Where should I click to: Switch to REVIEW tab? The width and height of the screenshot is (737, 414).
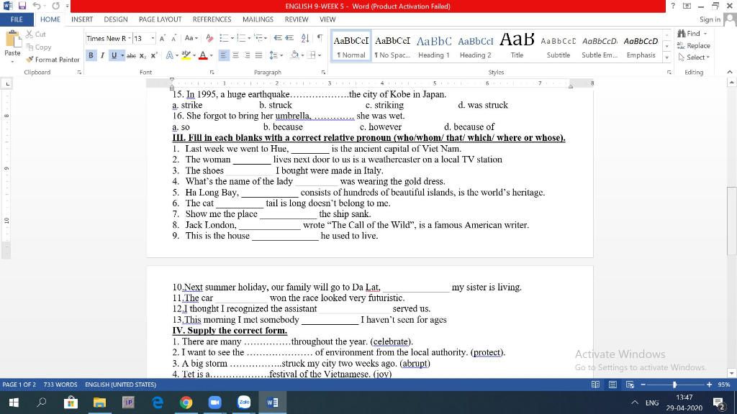[296, 19]
